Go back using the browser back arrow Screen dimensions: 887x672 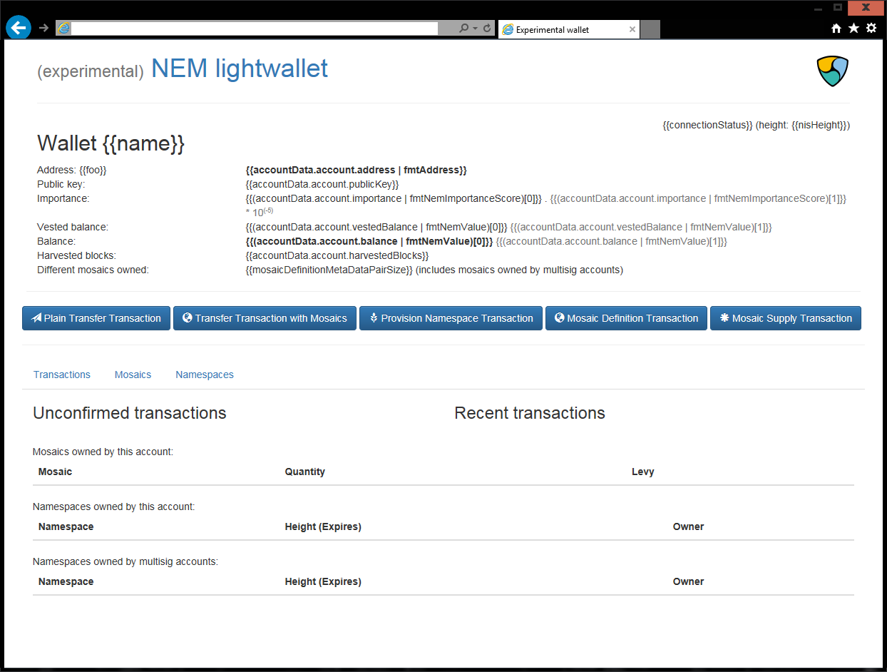(19, 27)
